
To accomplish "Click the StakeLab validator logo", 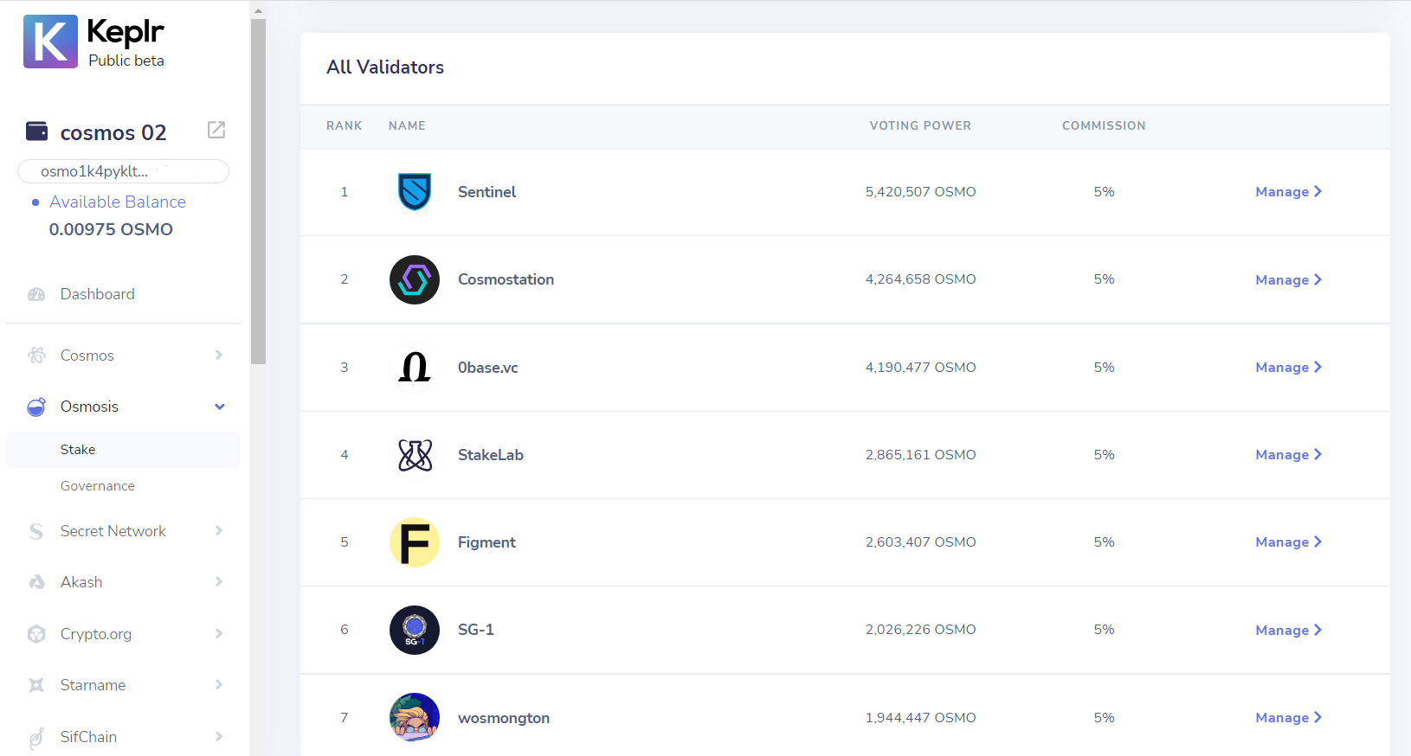I will 415,455.
